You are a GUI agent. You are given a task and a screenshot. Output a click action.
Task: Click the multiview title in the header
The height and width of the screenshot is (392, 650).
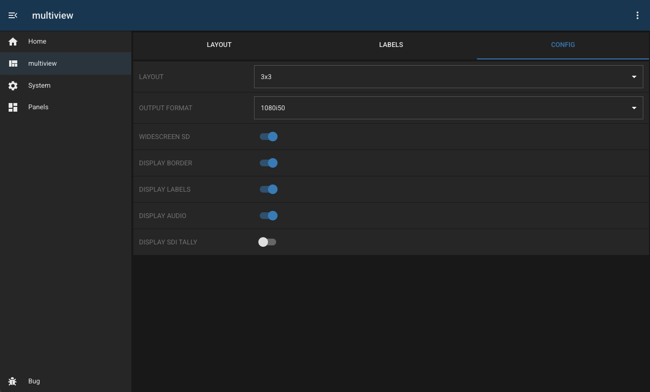click(x=53, y=15)
